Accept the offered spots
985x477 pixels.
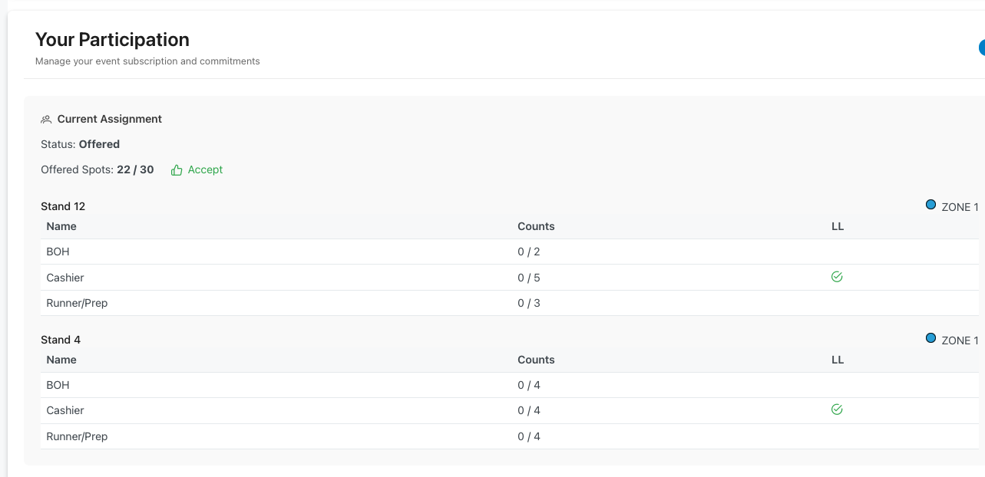(x=204, y=170)
